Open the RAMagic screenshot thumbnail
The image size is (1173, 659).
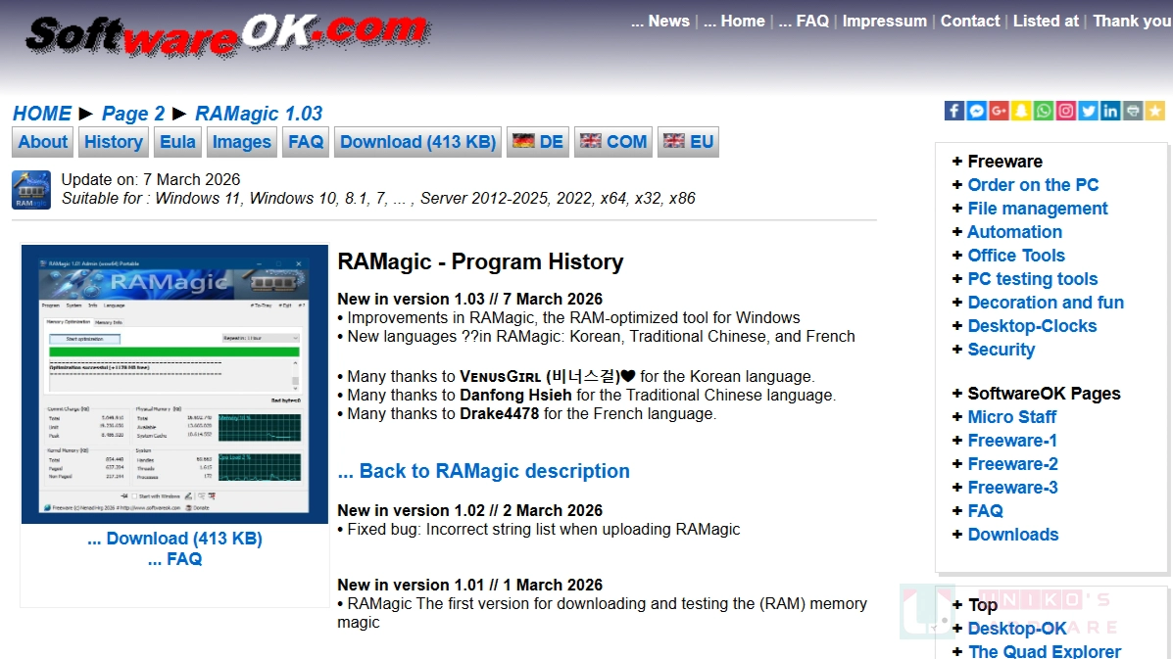(x=174, y=384)
